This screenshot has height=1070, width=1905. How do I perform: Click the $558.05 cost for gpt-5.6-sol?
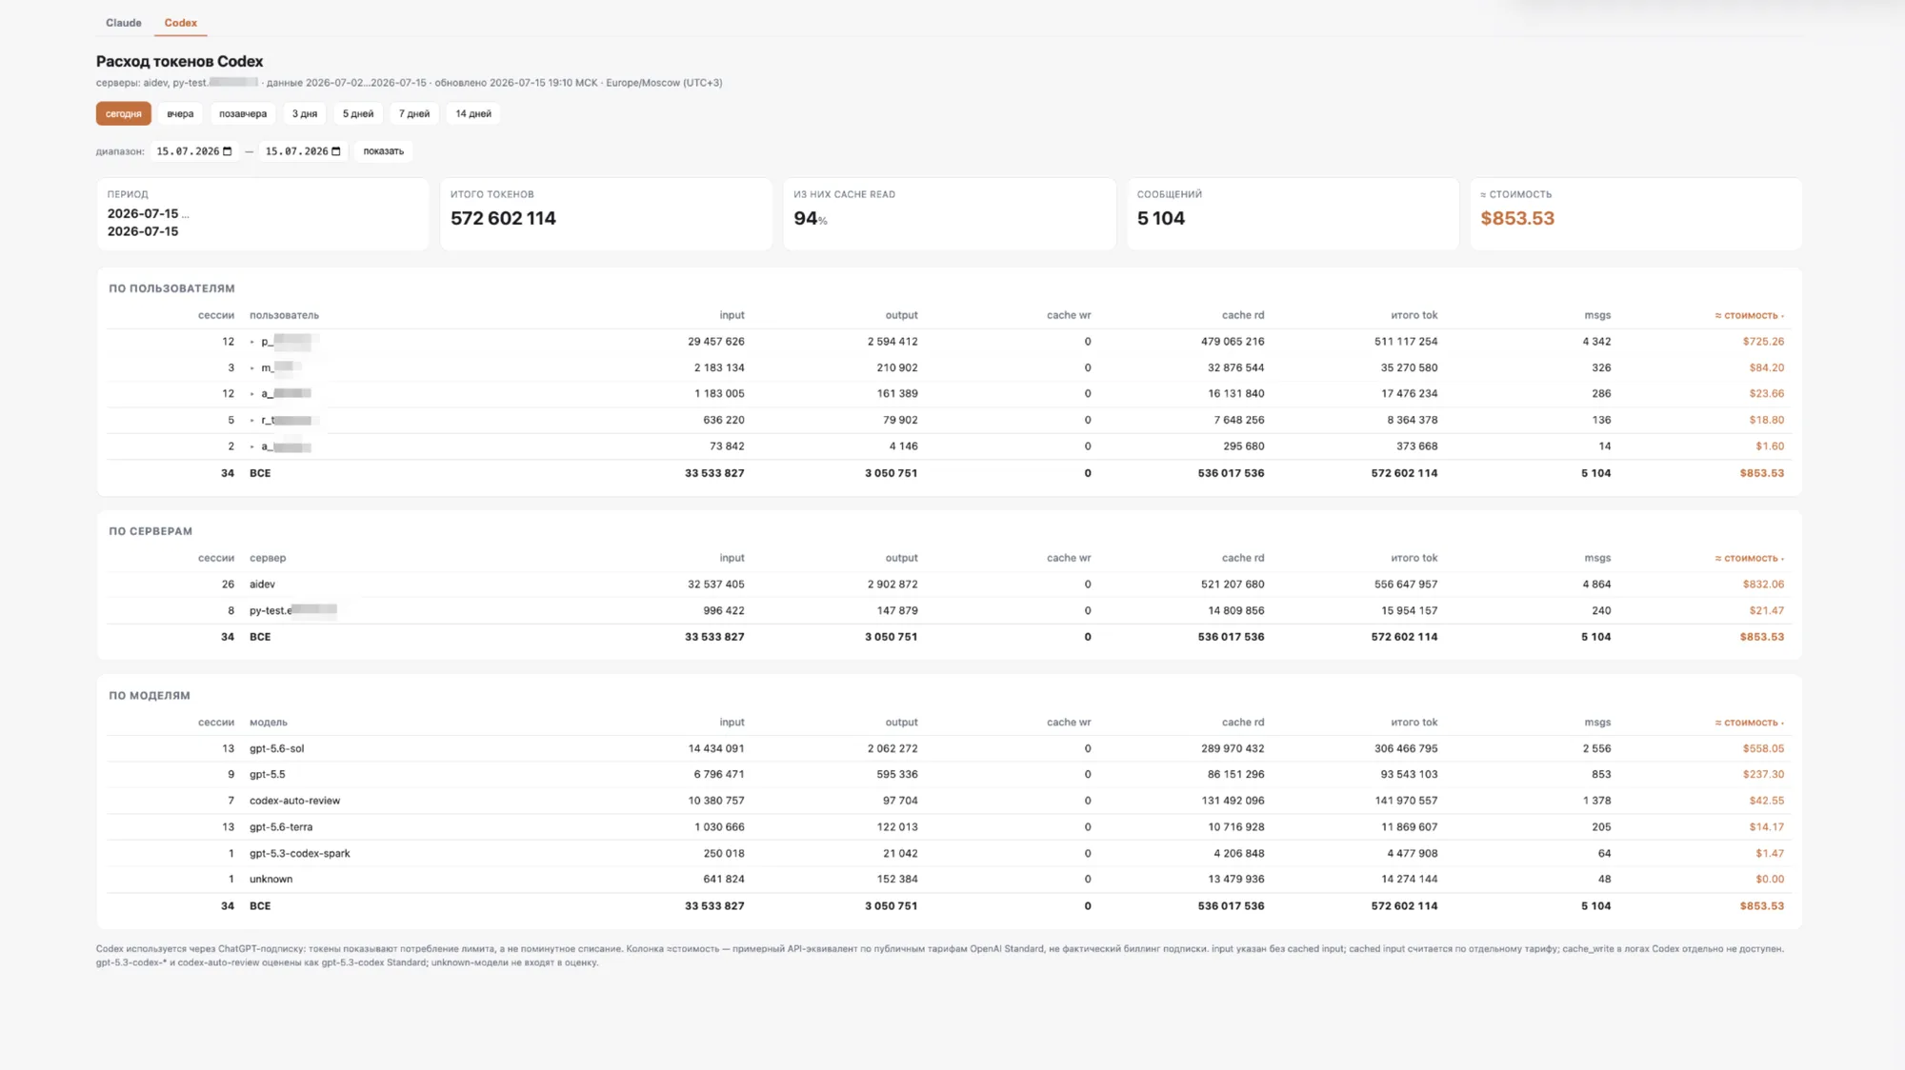click(x=1764, y=748)
